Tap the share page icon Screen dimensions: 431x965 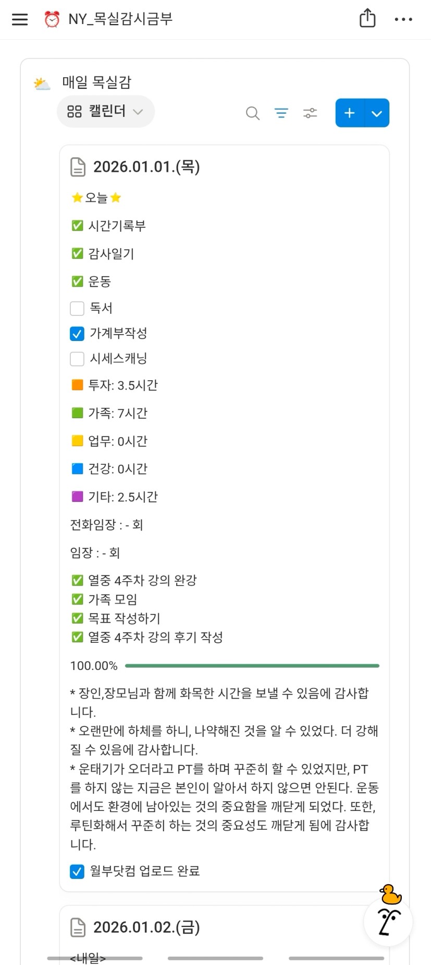point(367,18)
